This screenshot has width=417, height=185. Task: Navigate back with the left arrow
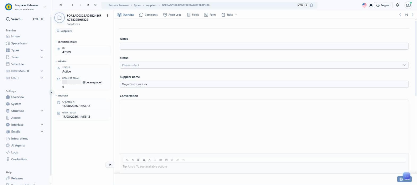[73, 5]
